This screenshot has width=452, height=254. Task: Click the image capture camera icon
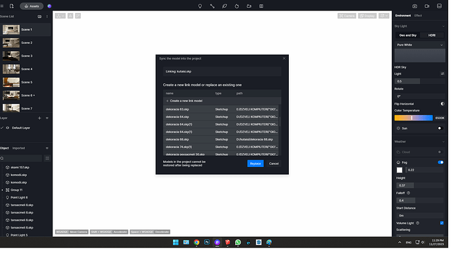click(x=415, y=6)
